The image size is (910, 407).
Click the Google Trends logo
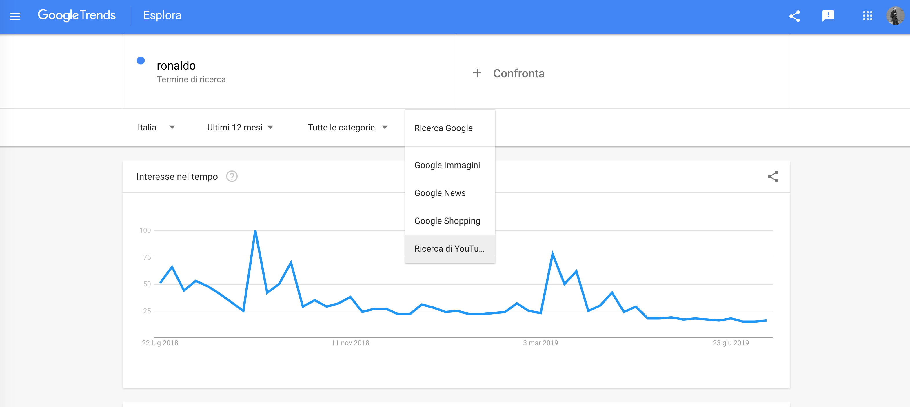point(77,15)
